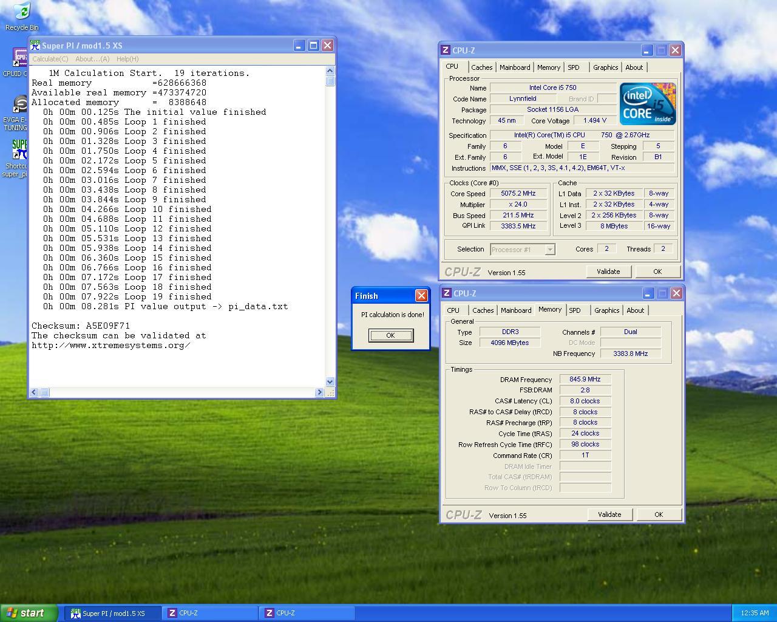Click the Loop 19 finished line
This screenshot has width=777, height=622.
pyautogui.click(x=127, y=296)
